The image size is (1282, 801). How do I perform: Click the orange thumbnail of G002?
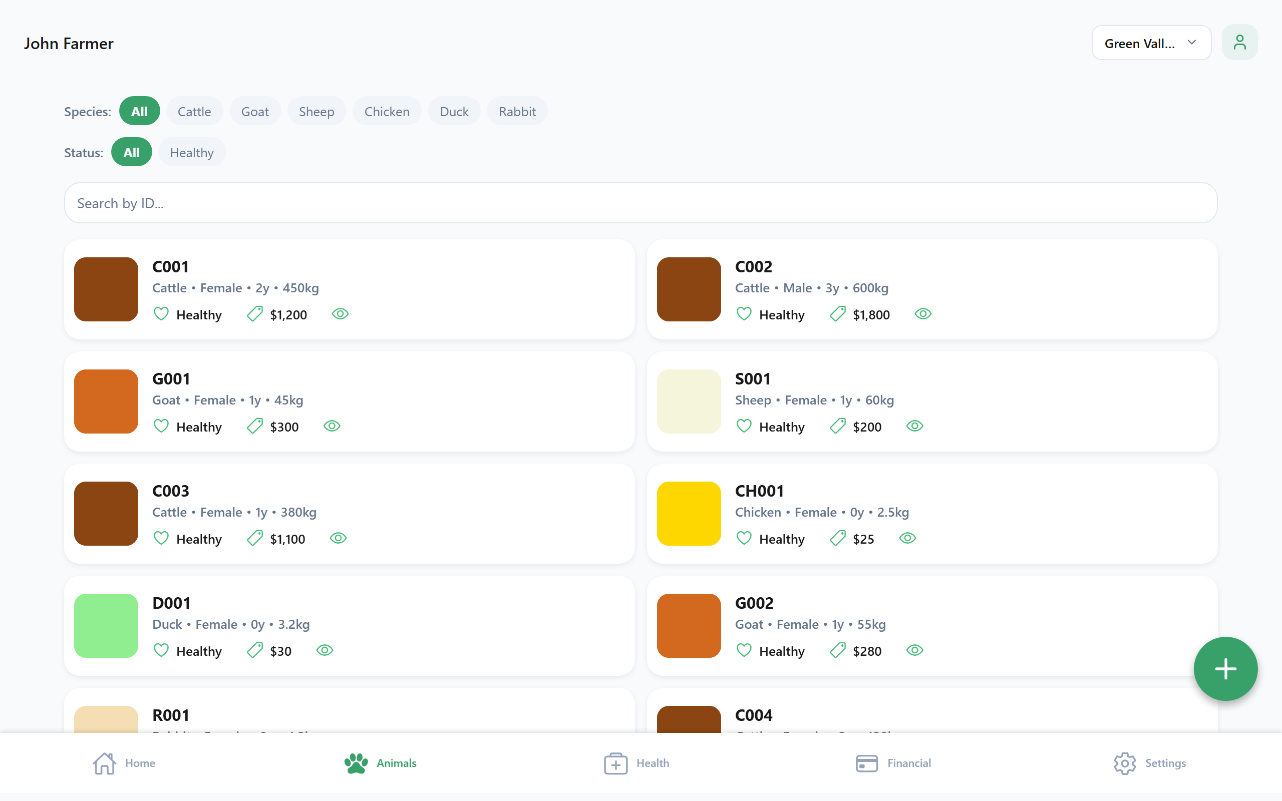pos(689,626)
